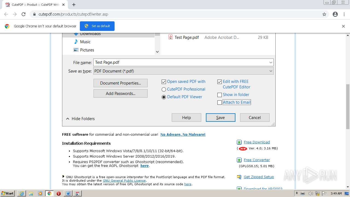Expand the GNU Ghostscript disclosure triangle
350x197 pixels.
[63, 177]
